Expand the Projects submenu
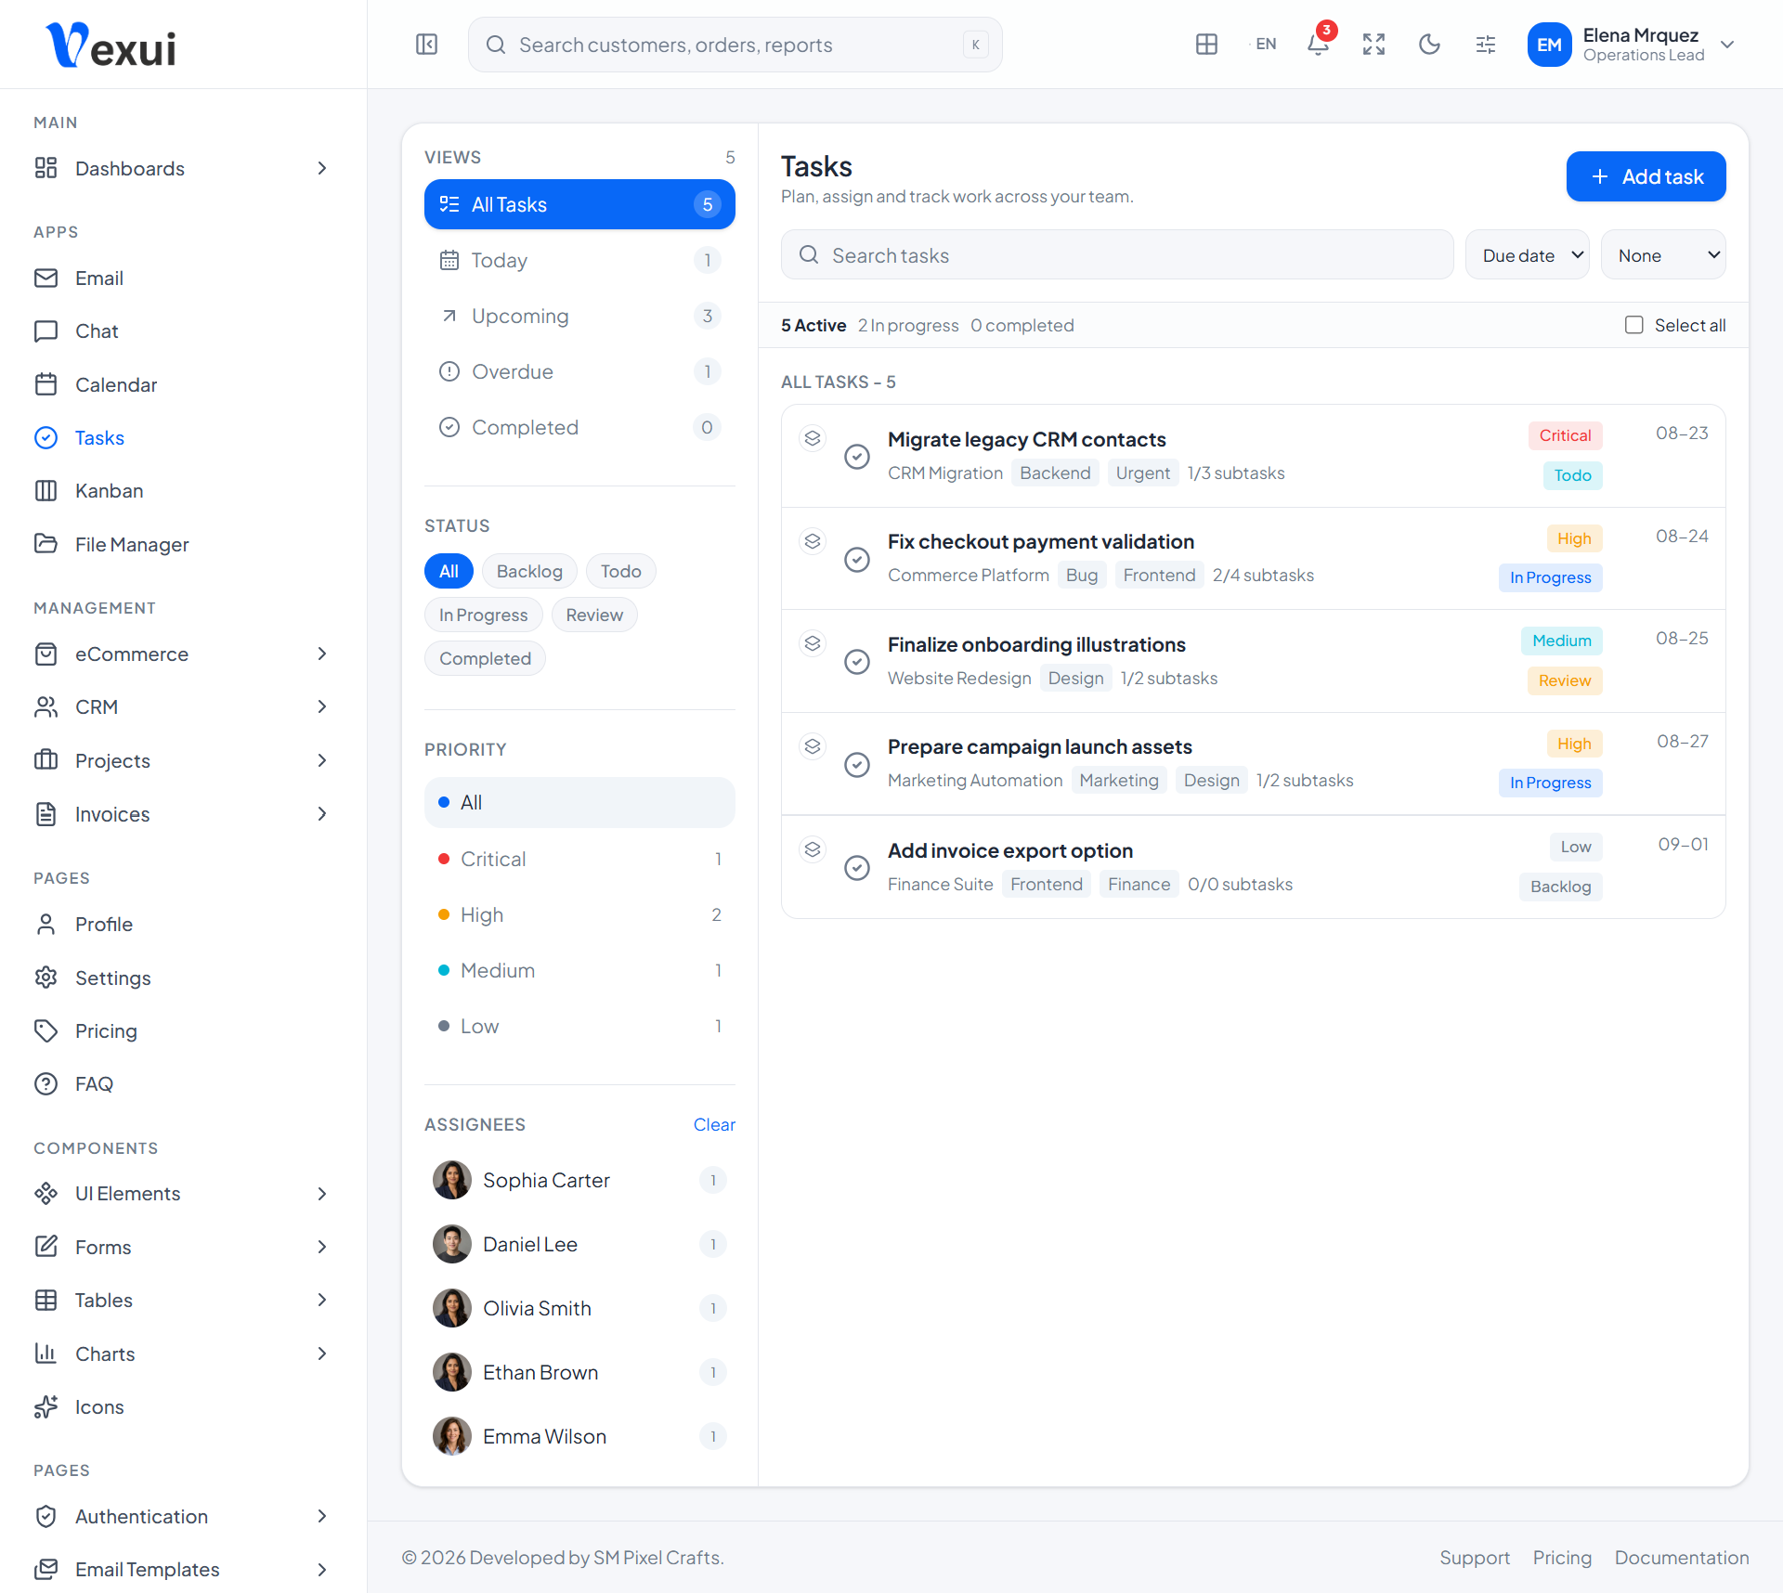 184,761
